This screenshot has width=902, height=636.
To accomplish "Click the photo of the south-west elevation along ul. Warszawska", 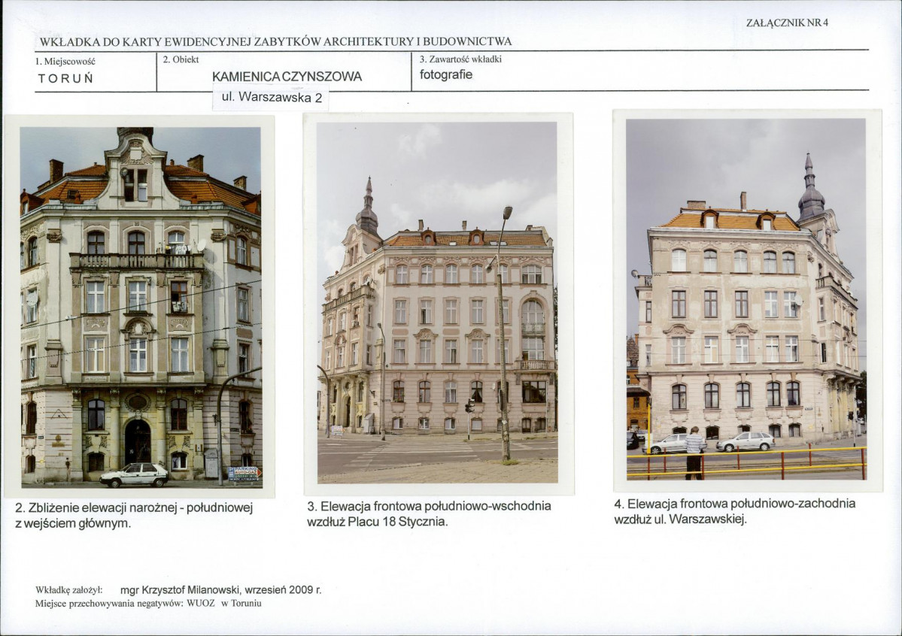I will point(746,299).
